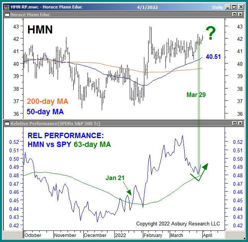The width and height of the screenshot is (248, 242).
Task: Select the Jan 21 annotation label
Action: click(x=116, y=178)
